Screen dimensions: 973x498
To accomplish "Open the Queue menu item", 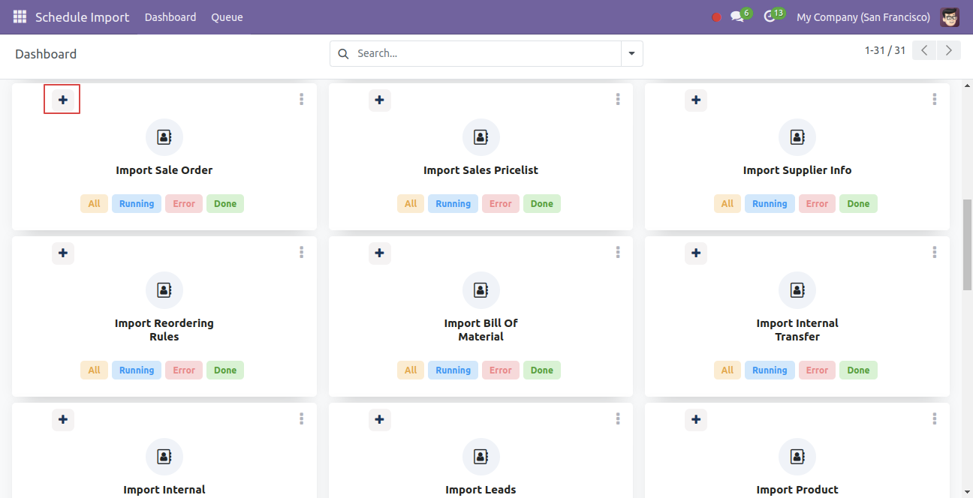I will (x=227, y=16).
